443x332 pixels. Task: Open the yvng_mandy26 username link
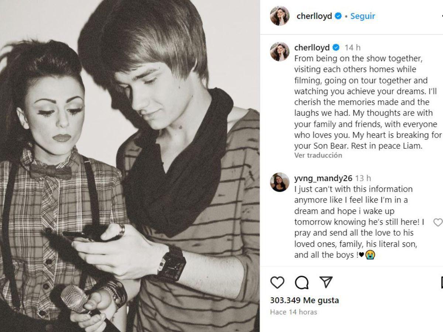tap(323, 178)
